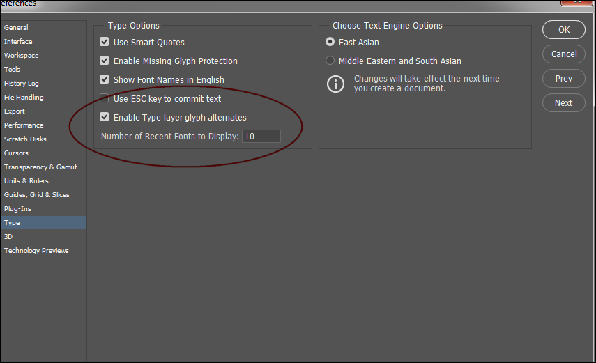The width and height of the screenshot is (596, 363).
Task: Click Number of Recent Fonts field
Action: tap(261, 137)
